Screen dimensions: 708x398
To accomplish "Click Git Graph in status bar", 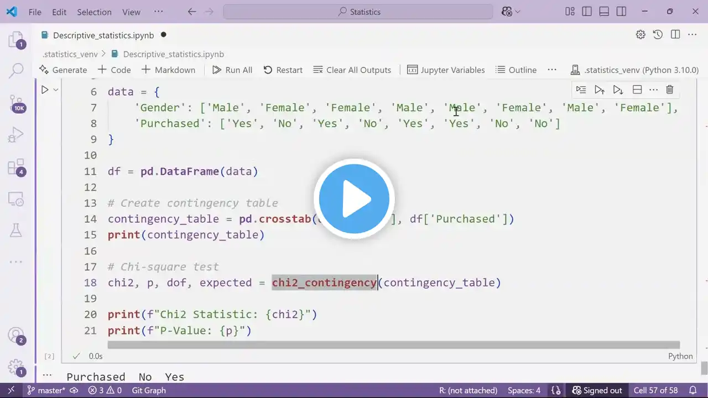I will point(149,390).
